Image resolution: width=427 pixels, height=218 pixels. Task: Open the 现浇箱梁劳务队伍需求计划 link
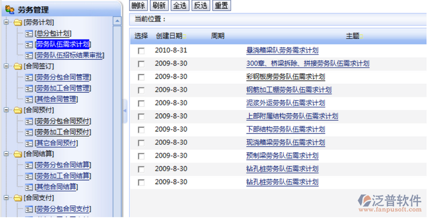[x=286, y=143]
